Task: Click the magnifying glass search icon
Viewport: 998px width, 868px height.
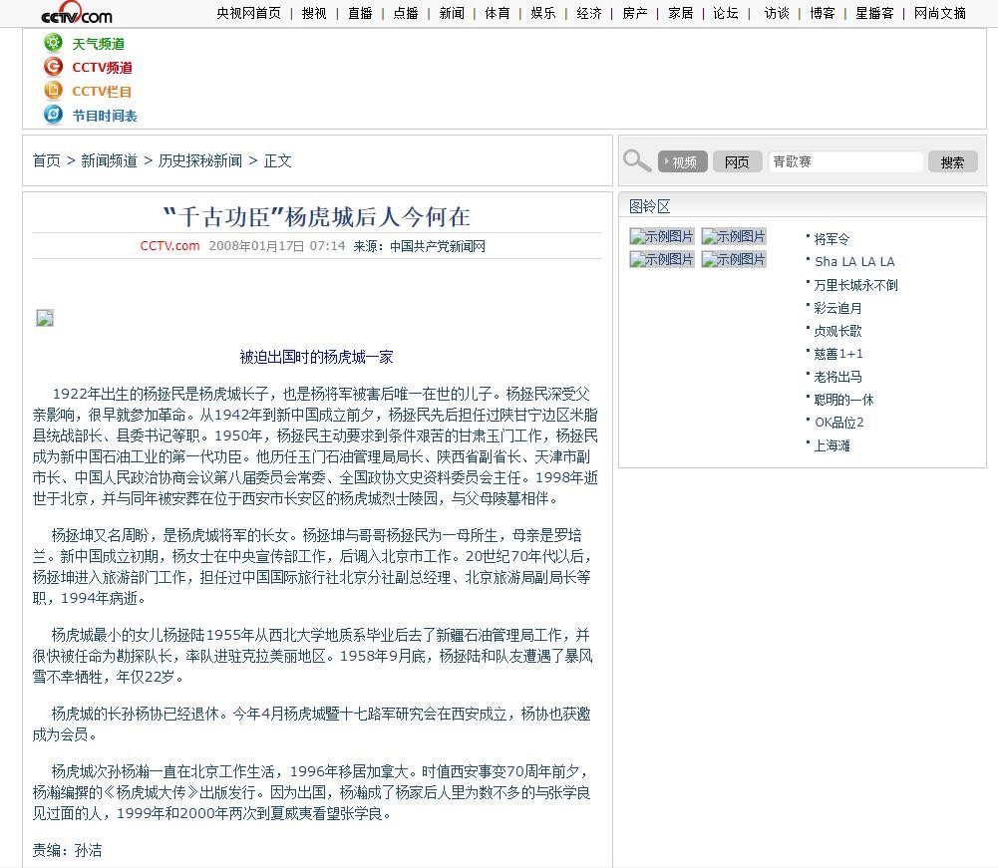Action: 636,160
